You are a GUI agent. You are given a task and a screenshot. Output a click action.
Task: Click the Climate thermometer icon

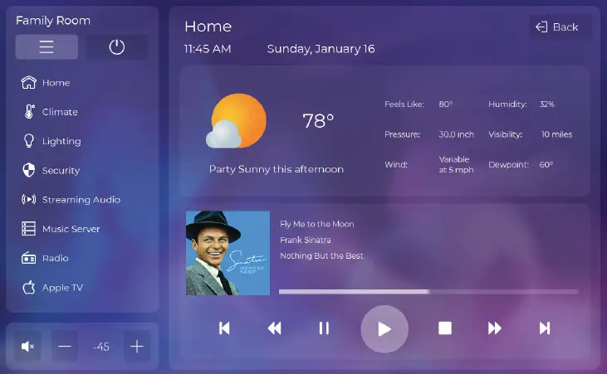point(29,112)
